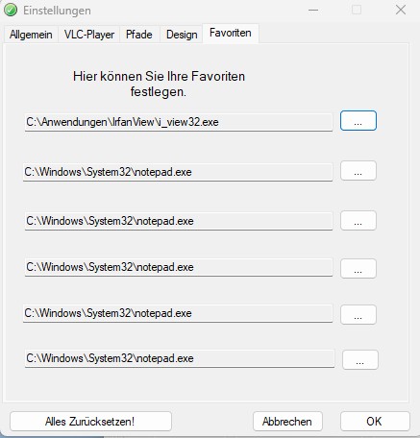420x438 pixels.
Task: Confirm settings with OK
Action: (375, 422)
